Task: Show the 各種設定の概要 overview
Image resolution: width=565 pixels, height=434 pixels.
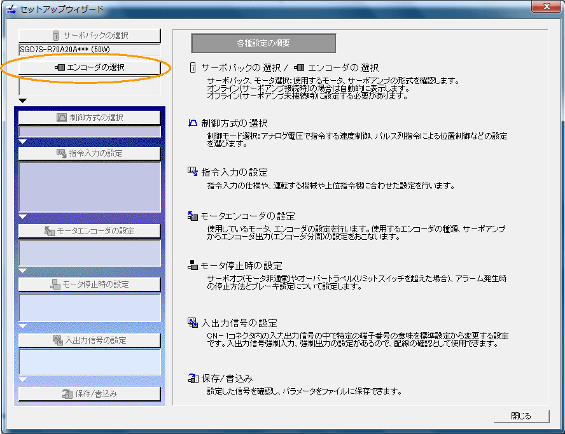Action: click(x=263, y=43)
